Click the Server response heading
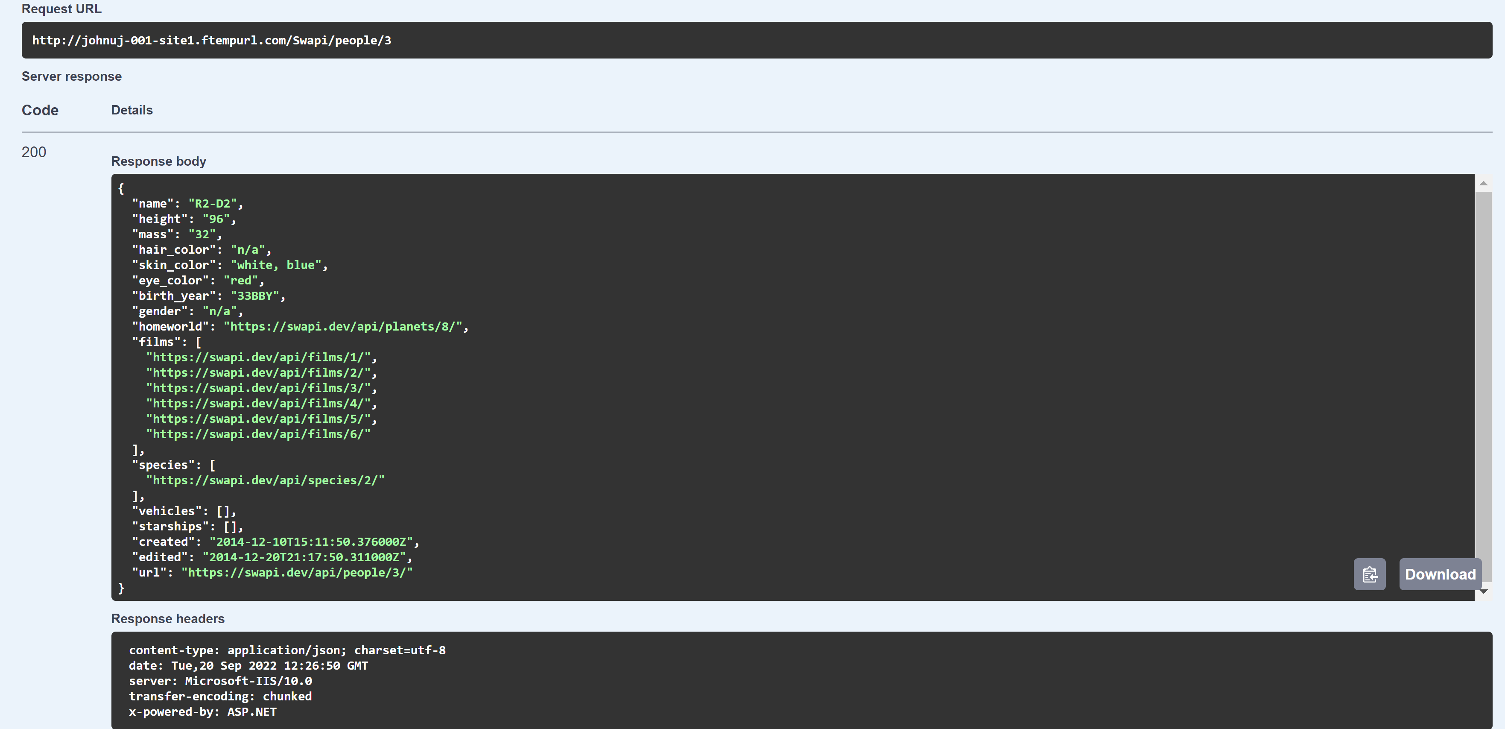The image size is (1505, 729). tap(71, 76)
